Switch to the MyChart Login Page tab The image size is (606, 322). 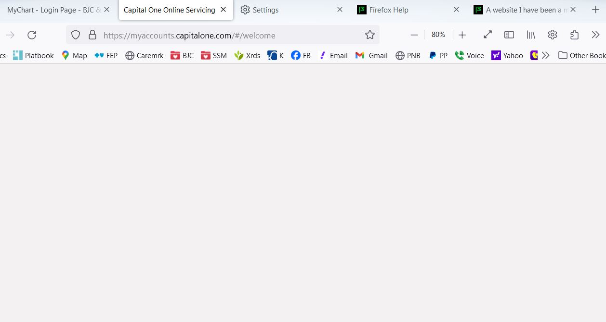(54, 10)
